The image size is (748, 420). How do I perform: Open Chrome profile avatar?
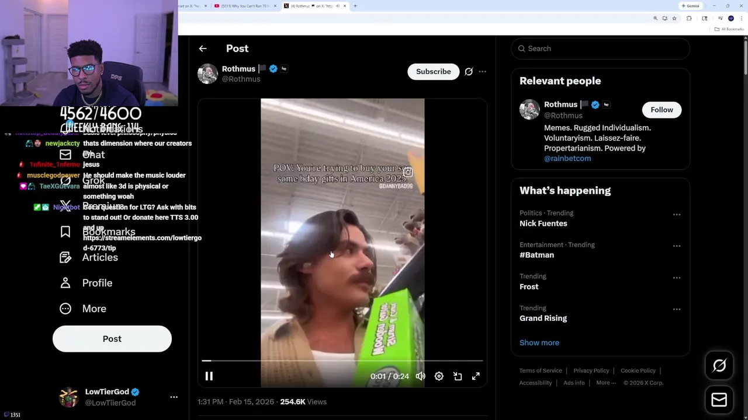(730, 19)
